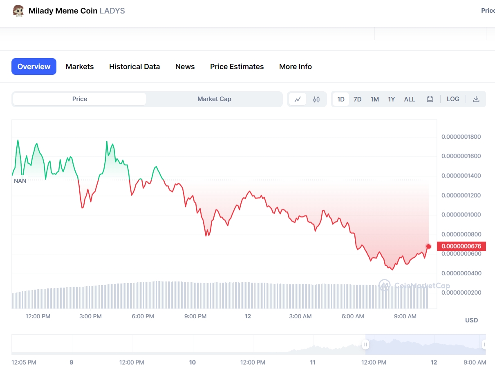This screenshot has height=367, width=495.
Task: Click the USD currency label
Action: point(471,320)
